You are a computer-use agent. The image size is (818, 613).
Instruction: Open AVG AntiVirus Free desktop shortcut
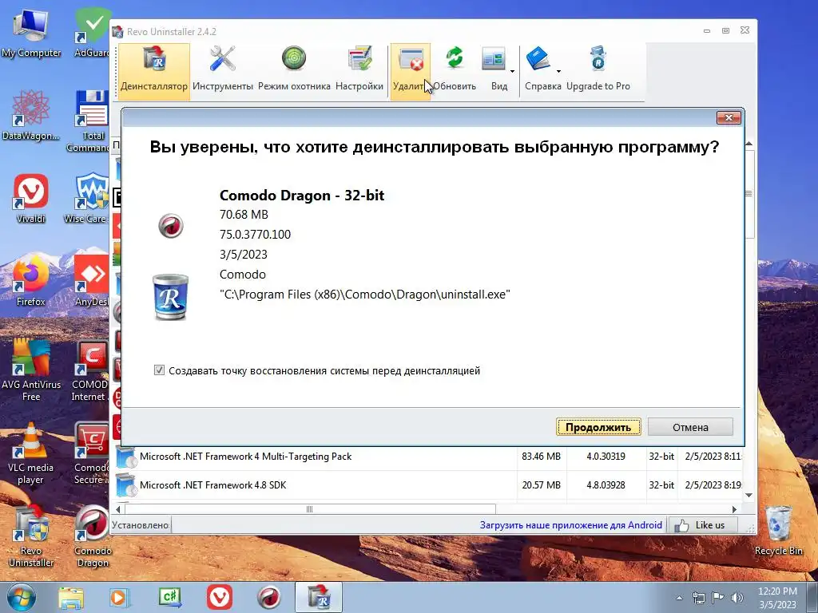click(x=31, y=370)
